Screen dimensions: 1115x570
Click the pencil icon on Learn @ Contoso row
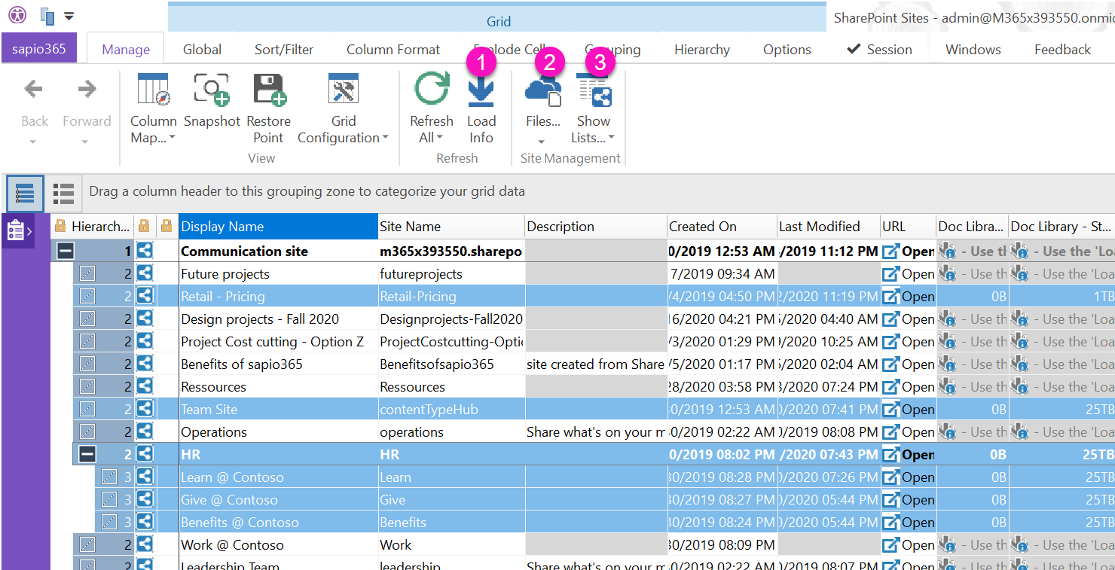point(109,477)
